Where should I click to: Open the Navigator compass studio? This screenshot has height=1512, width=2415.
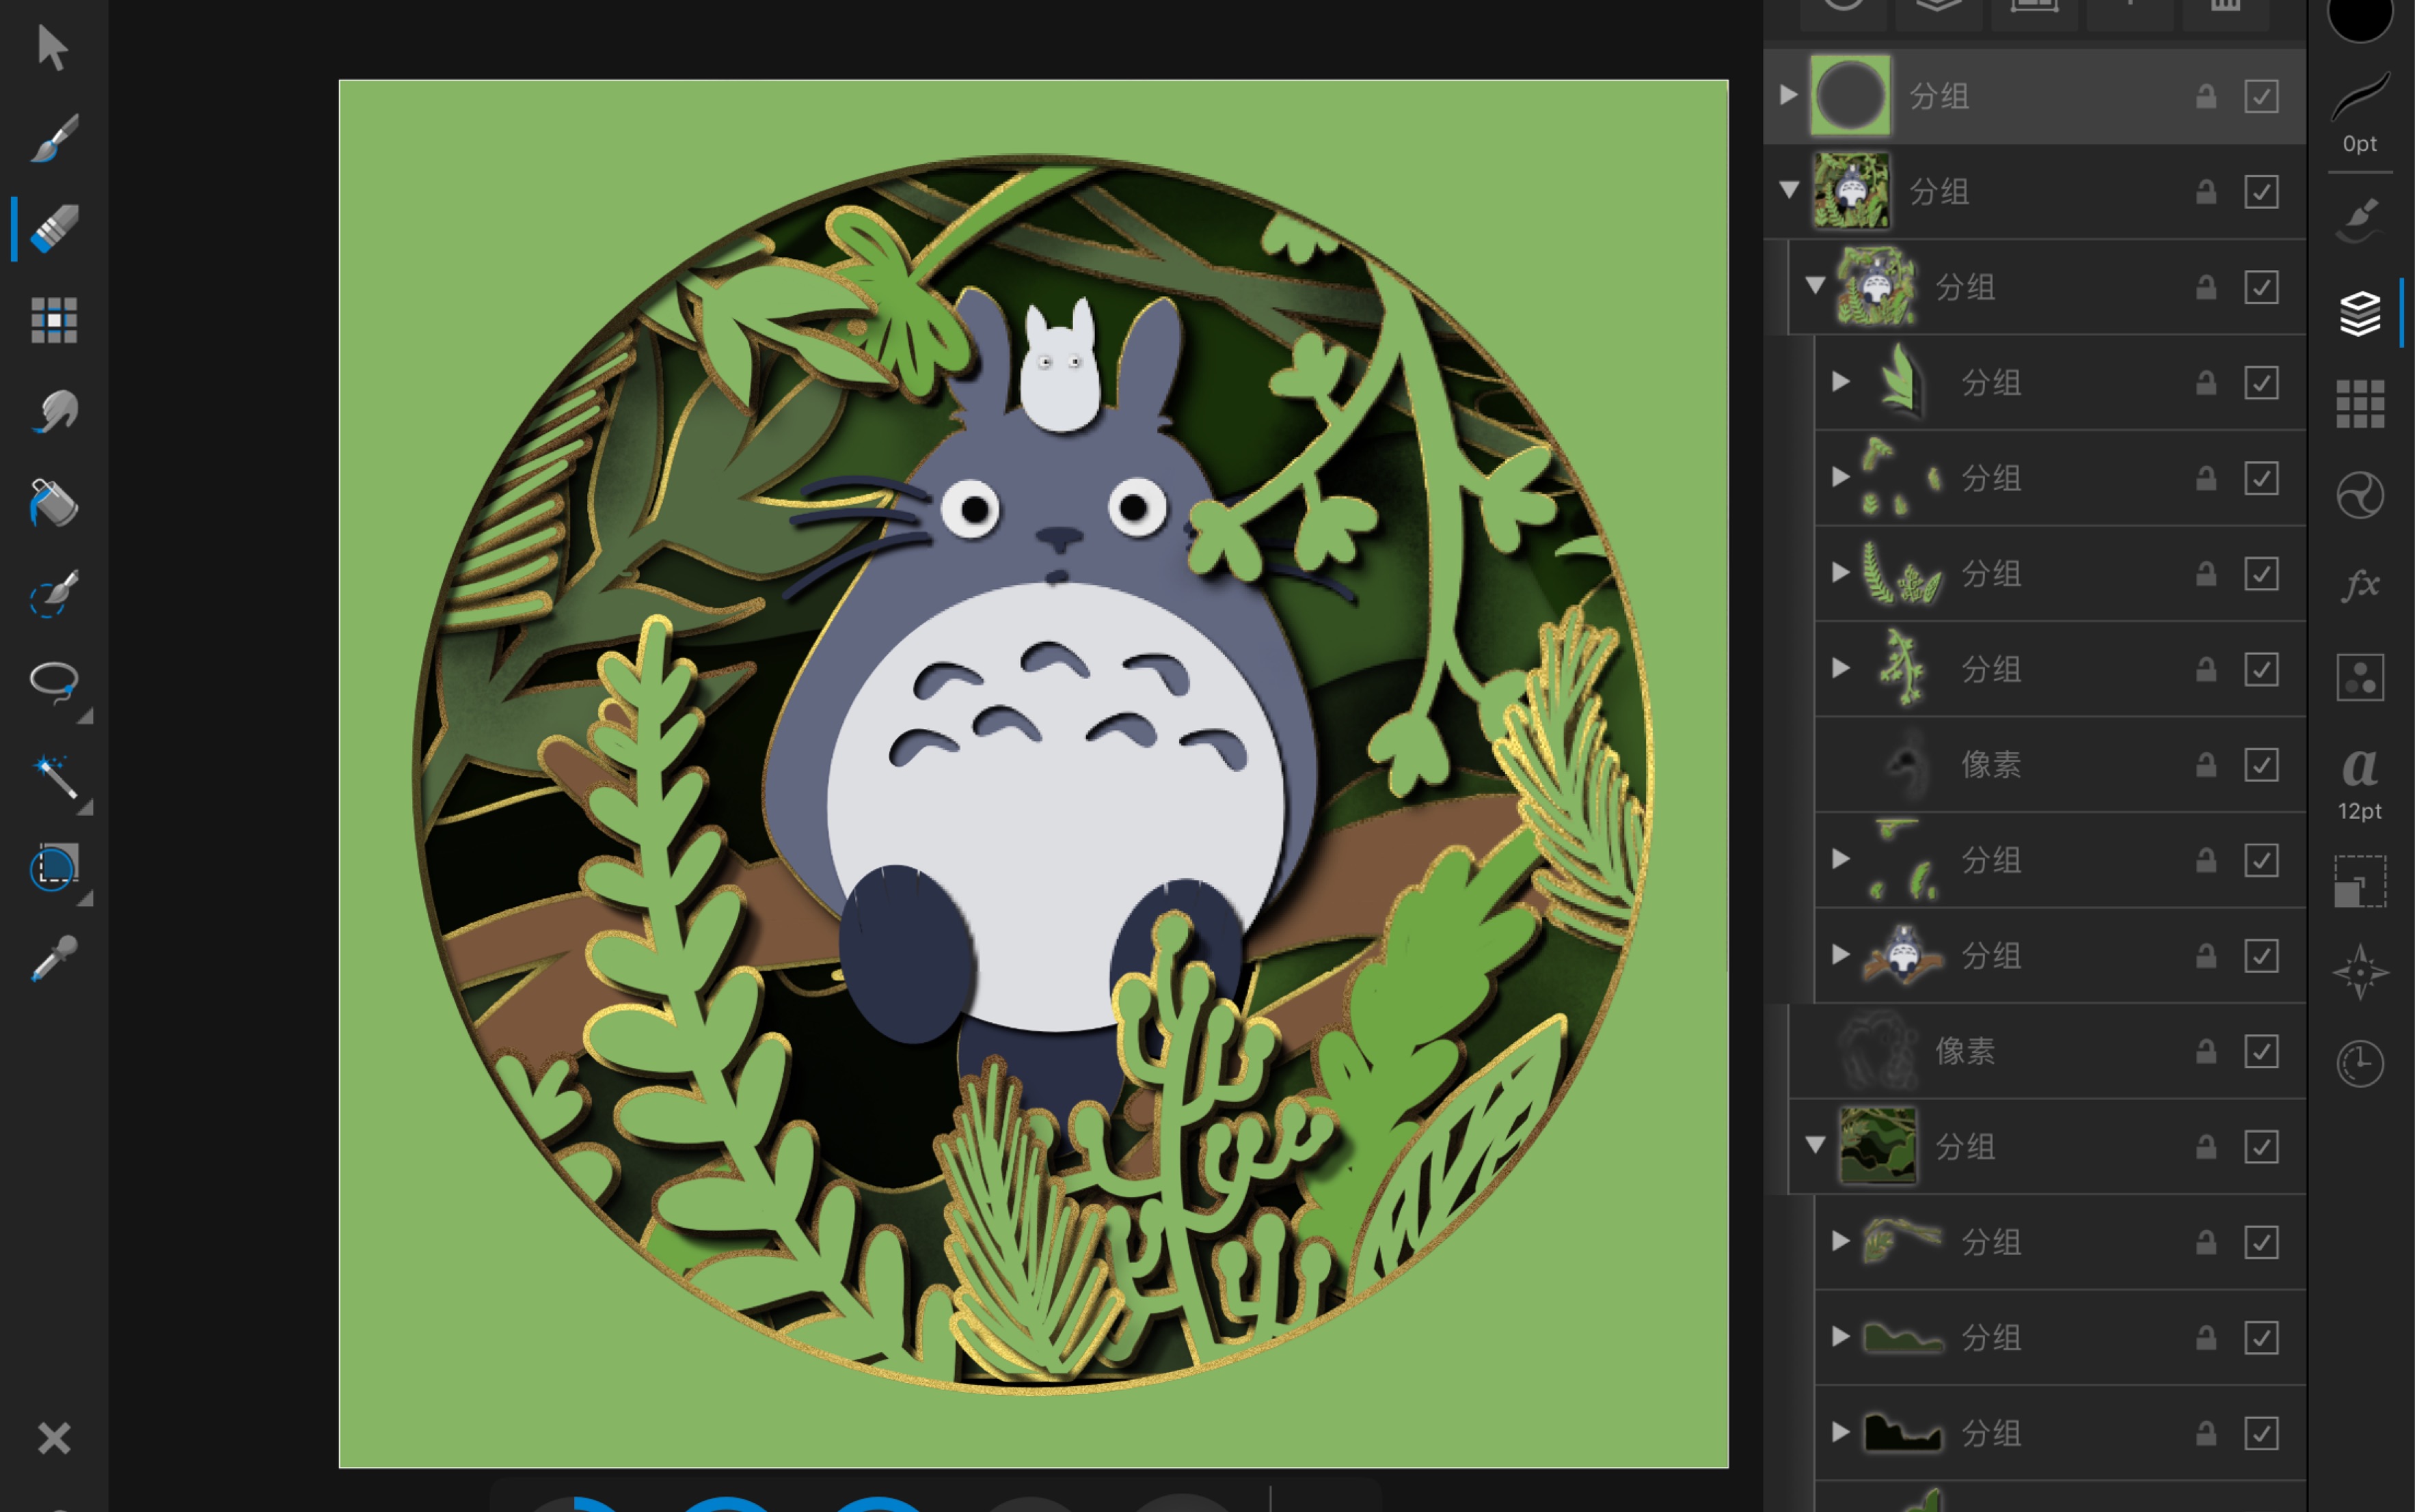(2360, 972)
